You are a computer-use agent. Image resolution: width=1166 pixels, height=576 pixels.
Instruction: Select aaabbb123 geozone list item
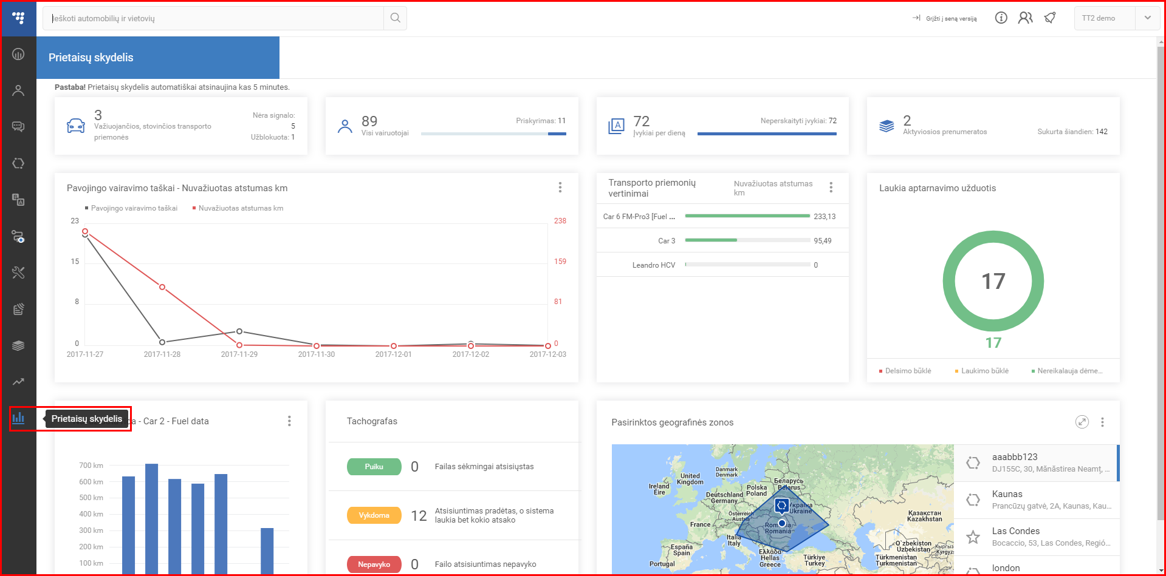coord(1036,463)
